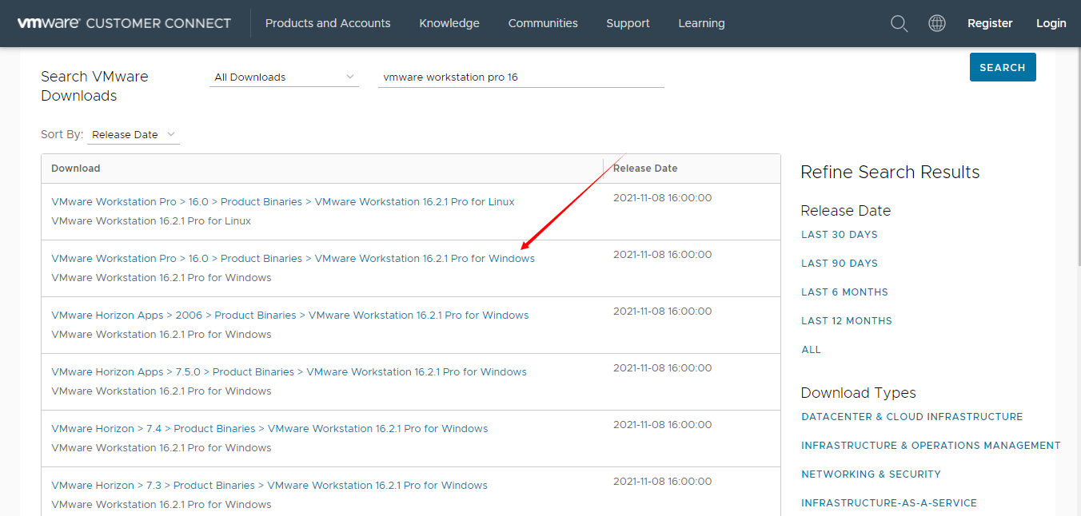
Task: Click the Download column header
Action: (76, 169)
